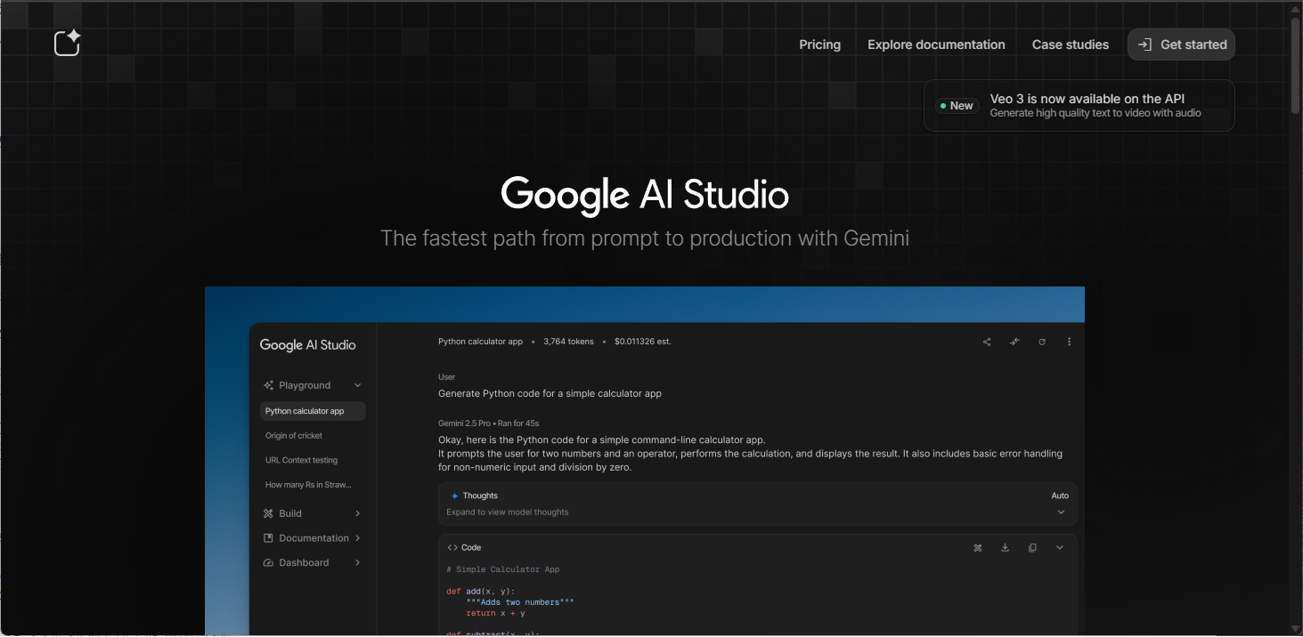1303x637 pixels.
Task: Expand the Dashboard section chevron
Action: tap(357, 563)
